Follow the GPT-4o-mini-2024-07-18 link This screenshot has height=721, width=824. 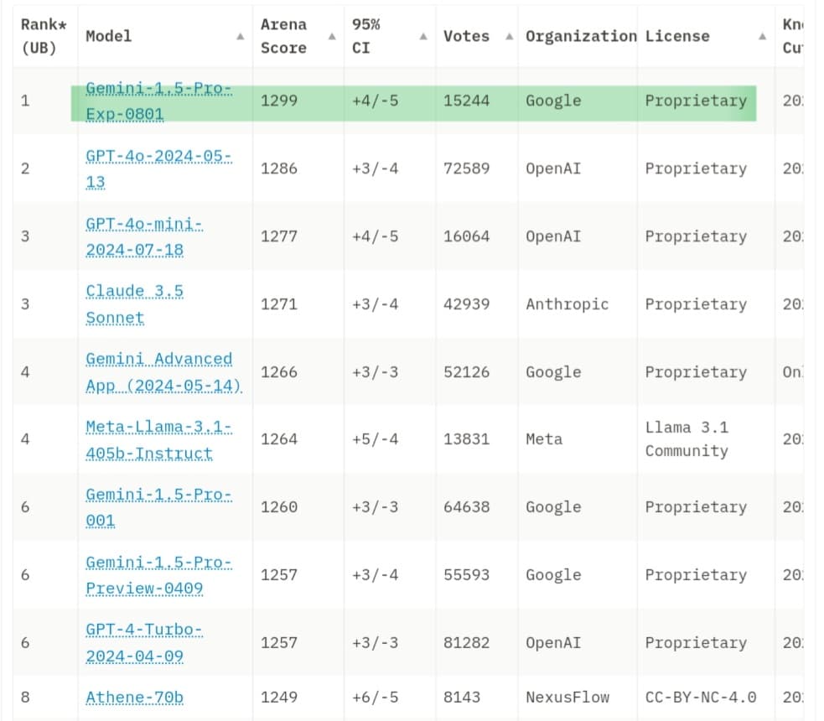coord(144,236)
